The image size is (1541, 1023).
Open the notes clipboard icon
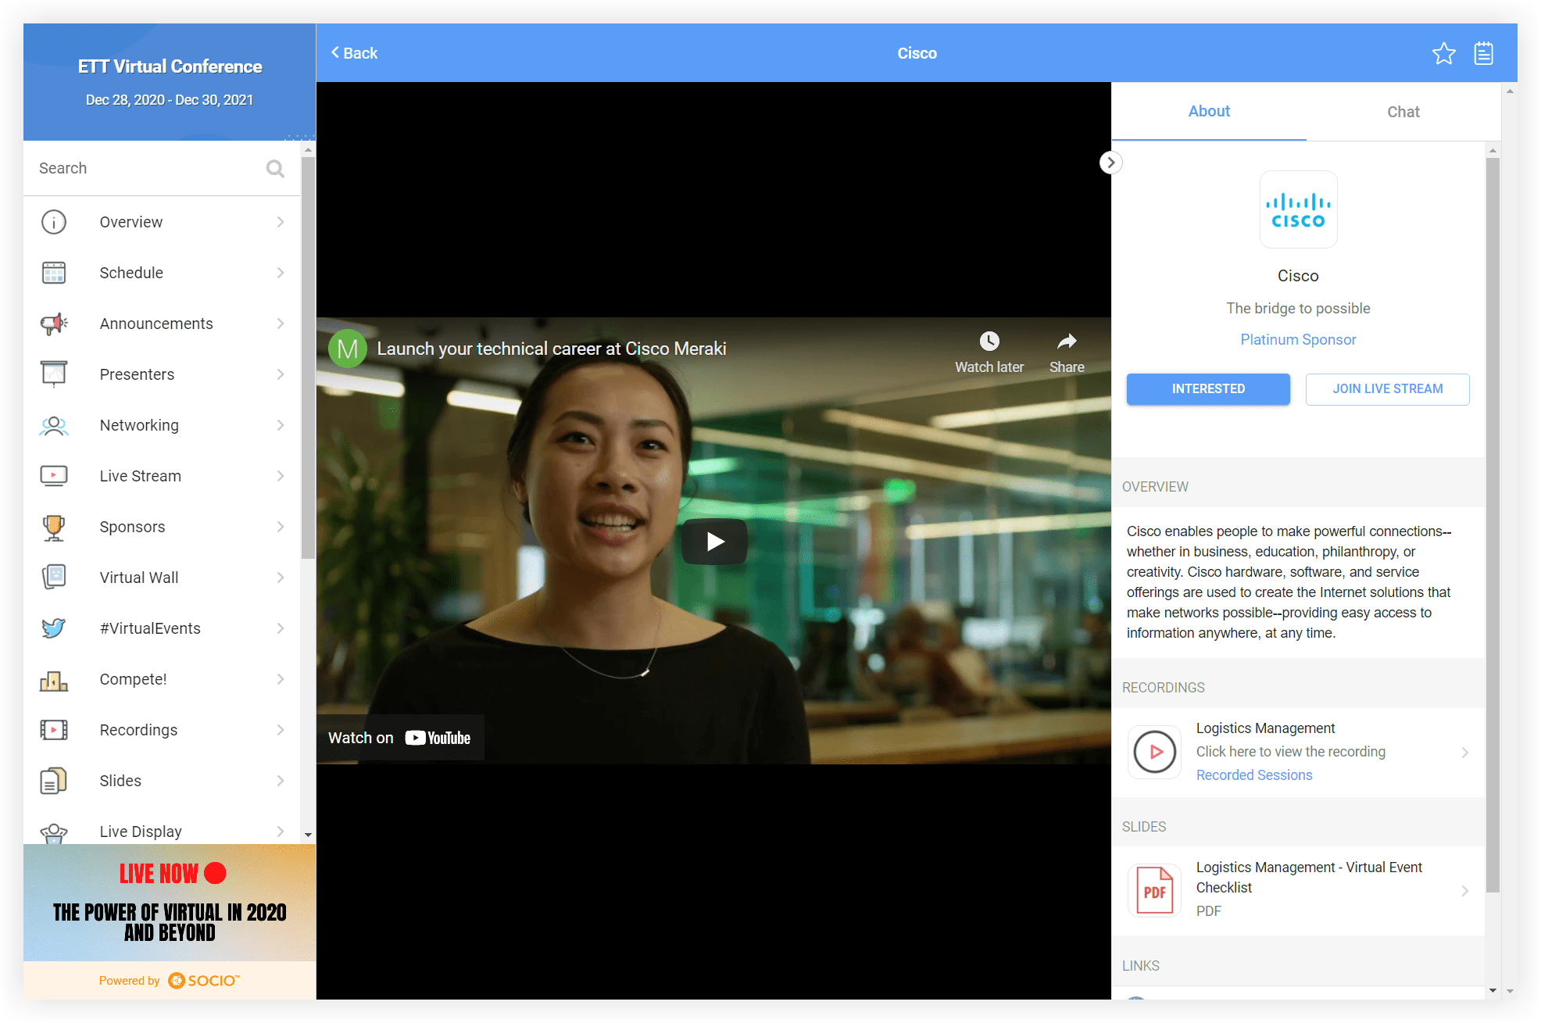click(1484, 53)
